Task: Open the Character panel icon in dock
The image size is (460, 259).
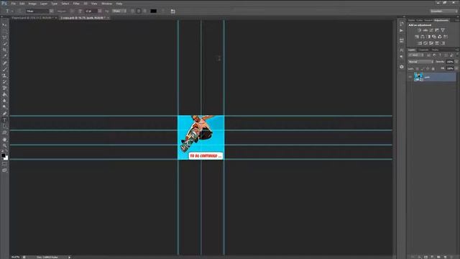Action: (x=401, y=50)
